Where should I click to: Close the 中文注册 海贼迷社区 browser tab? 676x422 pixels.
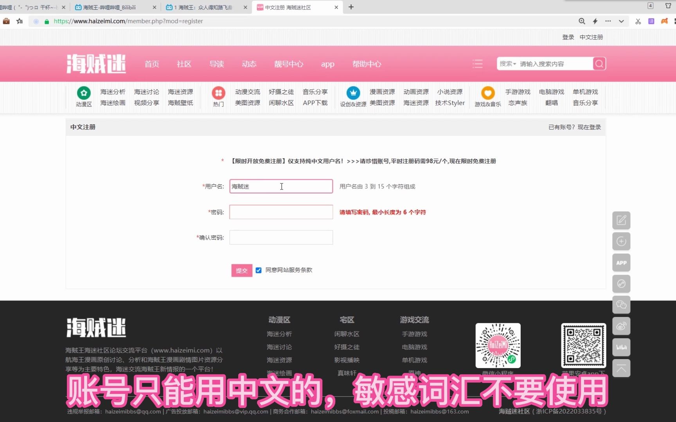[x=336, y=7]
